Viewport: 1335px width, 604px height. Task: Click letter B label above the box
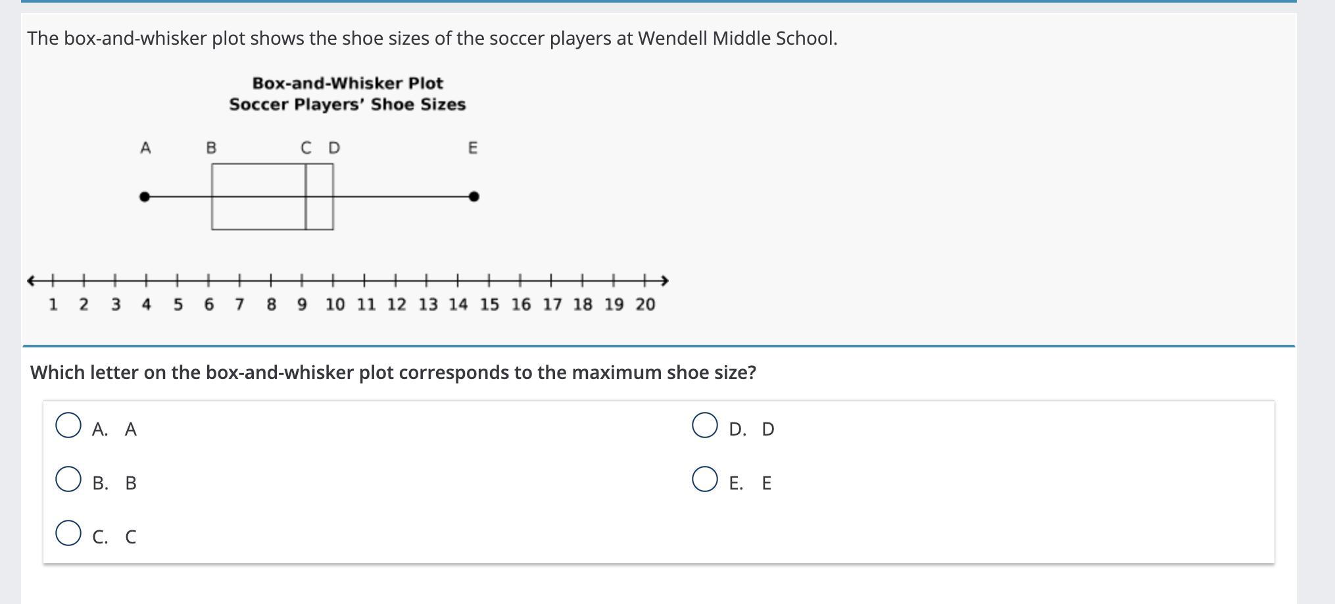coord(211,148)
